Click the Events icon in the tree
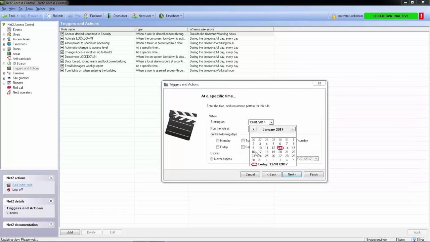The image size is (430, 242). (x=9, y=30)
